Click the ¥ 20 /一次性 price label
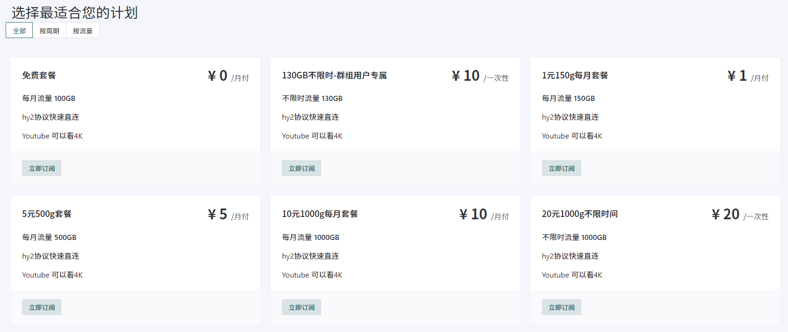Image resolution: width=788 pixels, height=332 pixels. (x=740, y=215)
